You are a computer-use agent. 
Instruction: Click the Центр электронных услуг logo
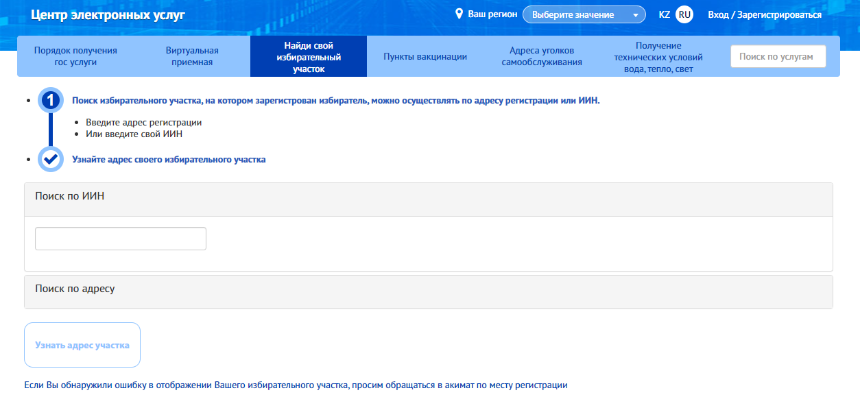click(x=108, y=14)
